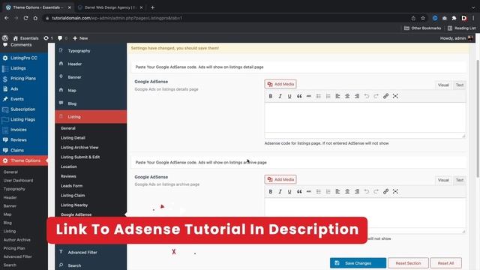Select Listing Nearby submenu item

coord(74,205)
